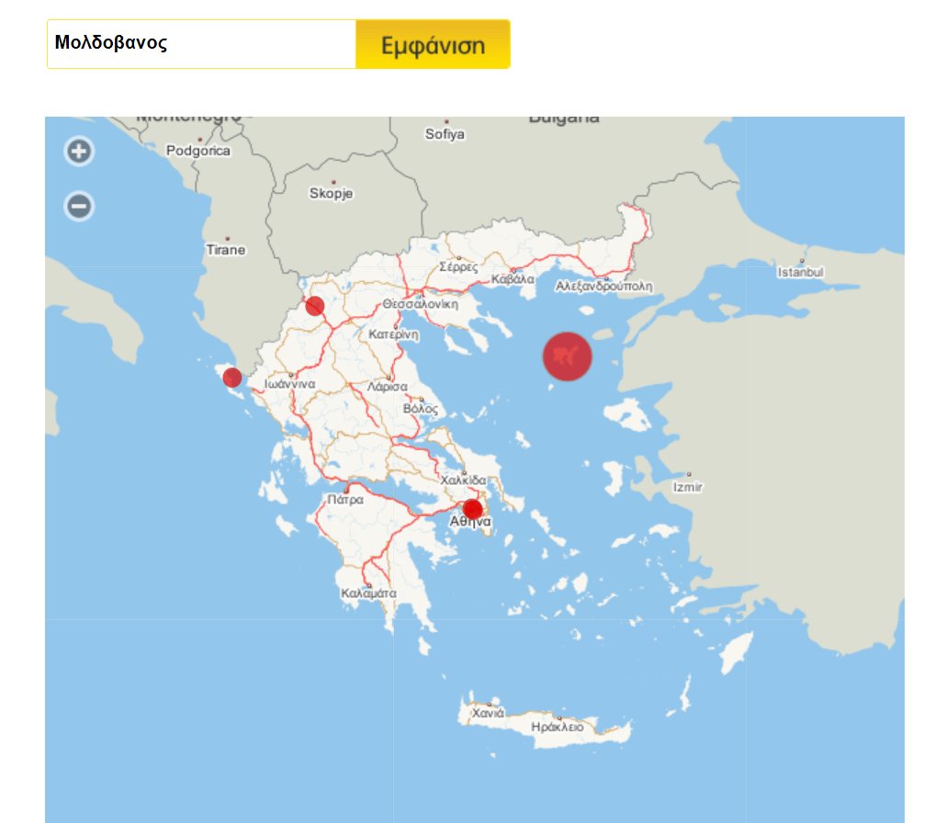The image size is (946, 823).
Task: Click the Θεσσαλονίκη map label
Action: 421,304
